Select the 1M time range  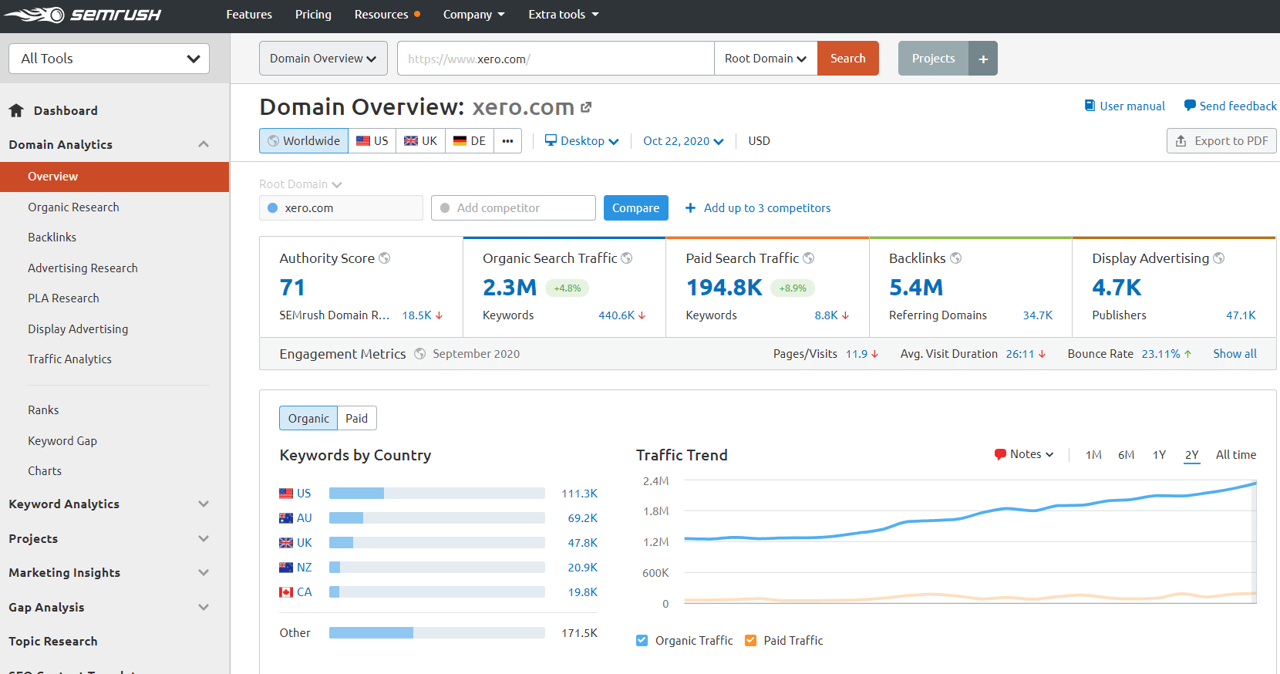tap(1093, 455)
